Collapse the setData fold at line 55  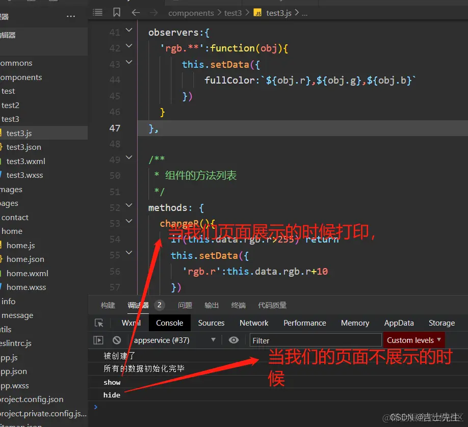click(x=129, y=253)
